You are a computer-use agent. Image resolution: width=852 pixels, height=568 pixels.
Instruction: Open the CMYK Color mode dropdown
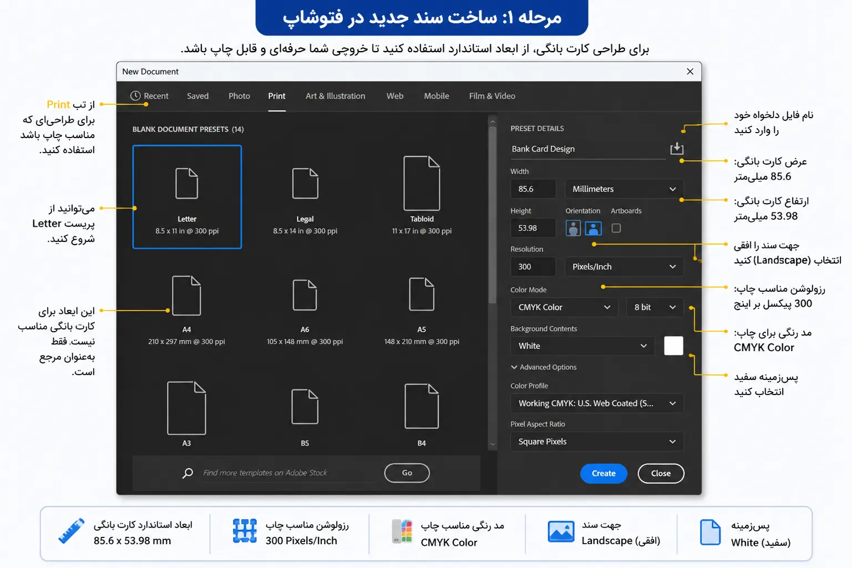pos(564,307)
